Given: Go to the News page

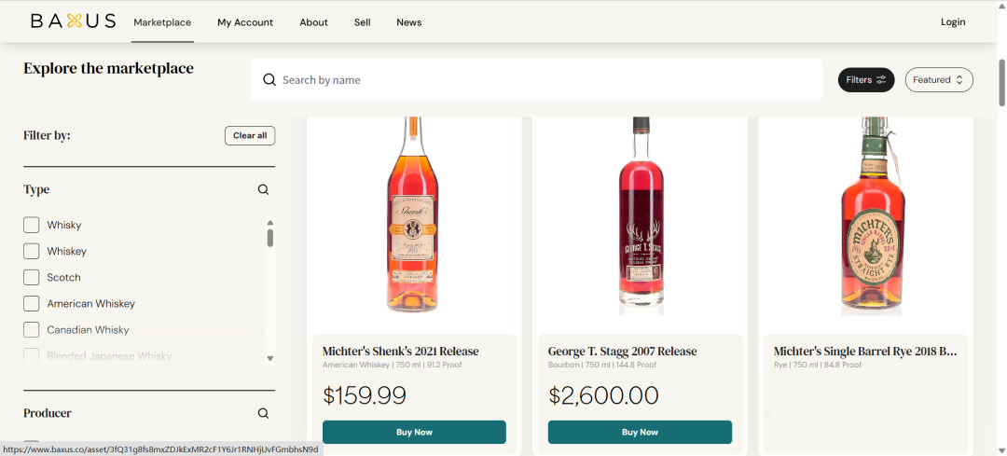Looking at the screenshot, I should [x=408, y=22].
